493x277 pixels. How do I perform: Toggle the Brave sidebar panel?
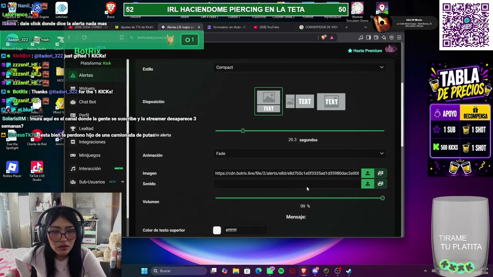click(x=369, y=37)
